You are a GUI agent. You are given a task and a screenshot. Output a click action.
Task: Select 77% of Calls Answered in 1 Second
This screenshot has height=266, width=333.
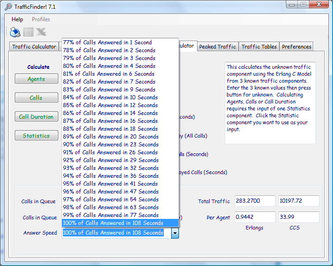pyautogui.click(x=120, y=42)
